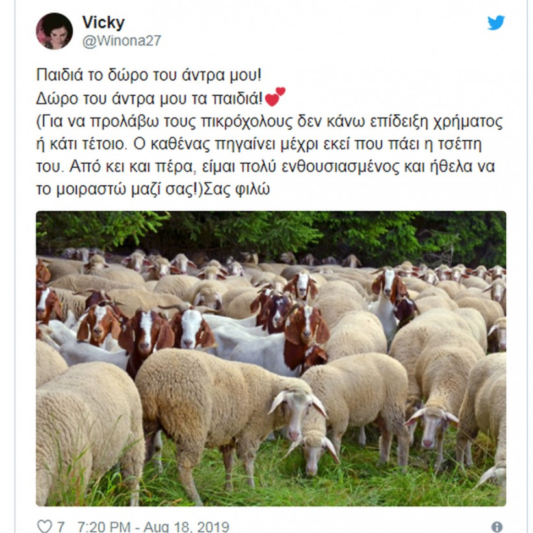The width and height of the screenshot is (533, 533).
Task: Click the red hearts emoji in tweet
Action: click(x=275, y=97)
